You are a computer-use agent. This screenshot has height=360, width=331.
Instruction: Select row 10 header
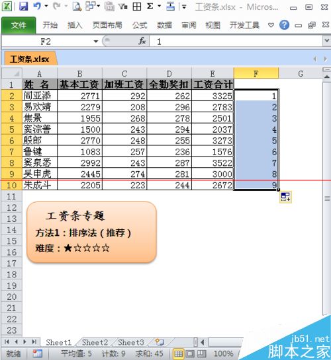pos(12,185)
